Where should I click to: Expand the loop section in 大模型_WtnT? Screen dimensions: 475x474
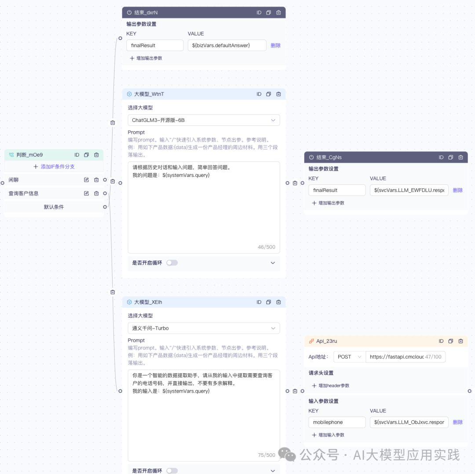[x=273, y=262]
